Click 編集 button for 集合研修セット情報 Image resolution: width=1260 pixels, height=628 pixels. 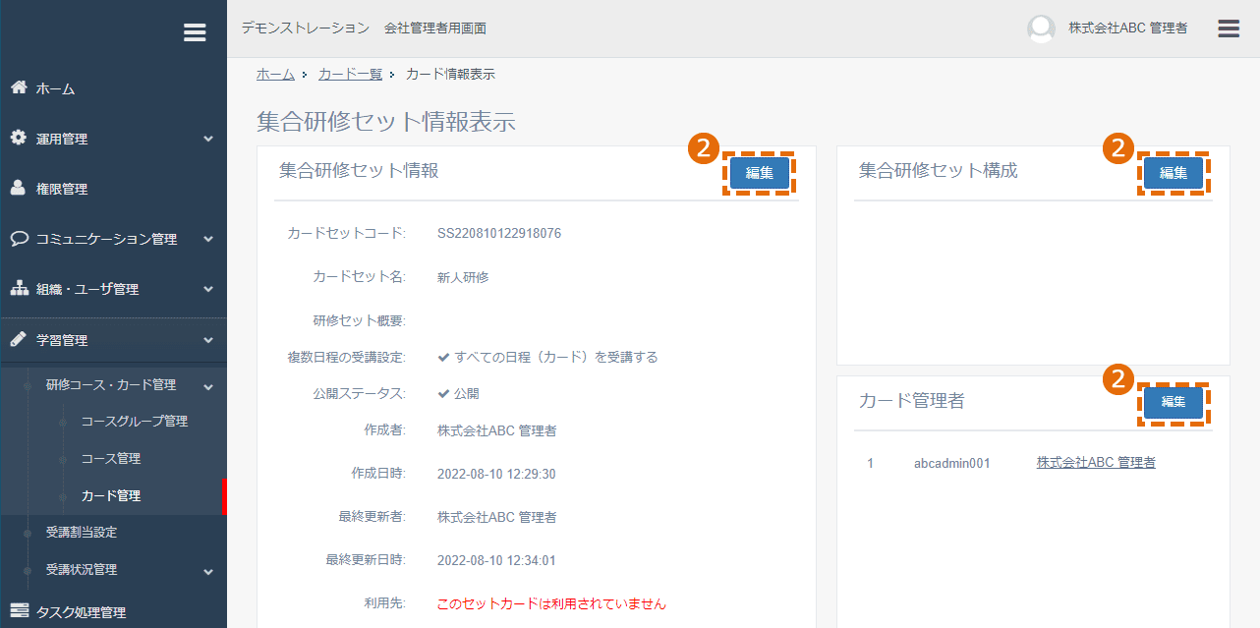click(759, 173)
